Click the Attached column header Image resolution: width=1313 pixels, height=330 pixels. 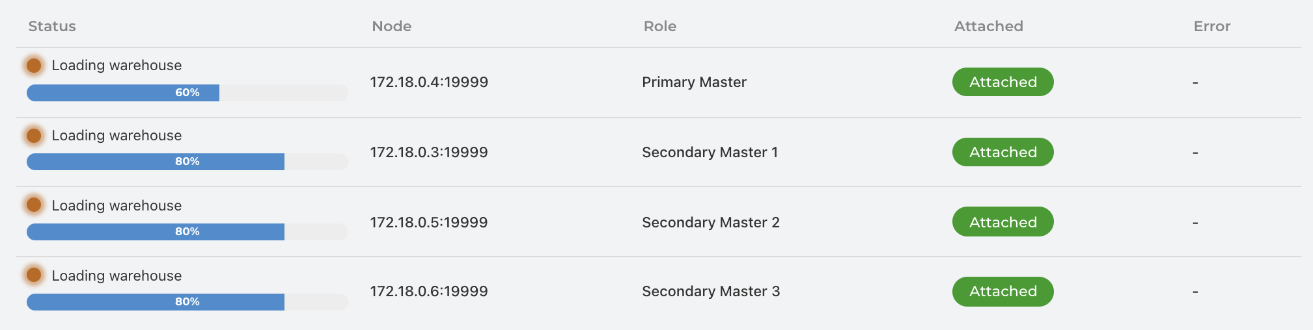click(989, 26)
